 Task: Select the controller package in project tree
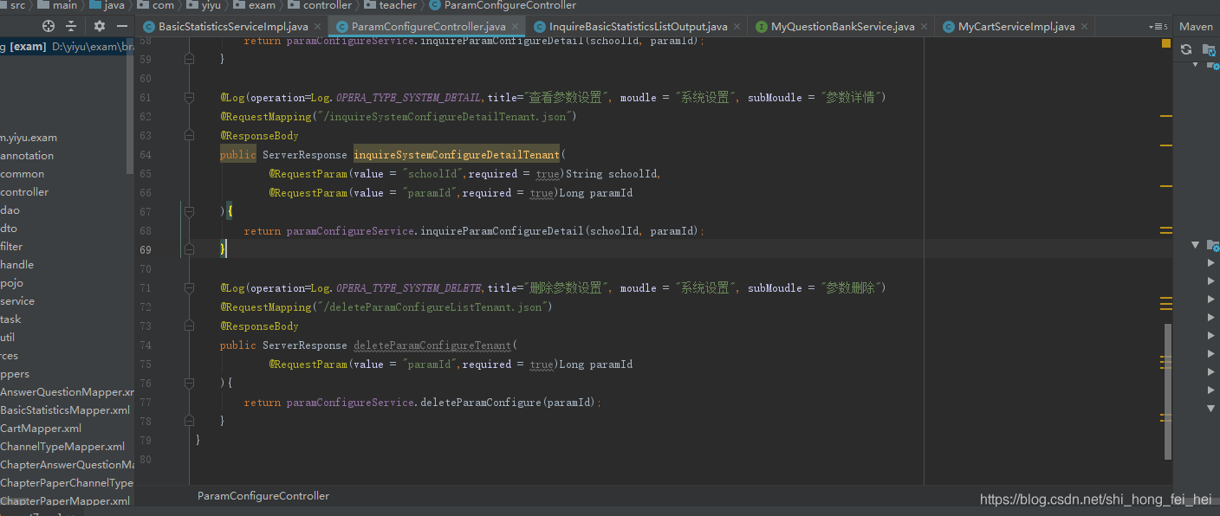(x=24, y=192)
